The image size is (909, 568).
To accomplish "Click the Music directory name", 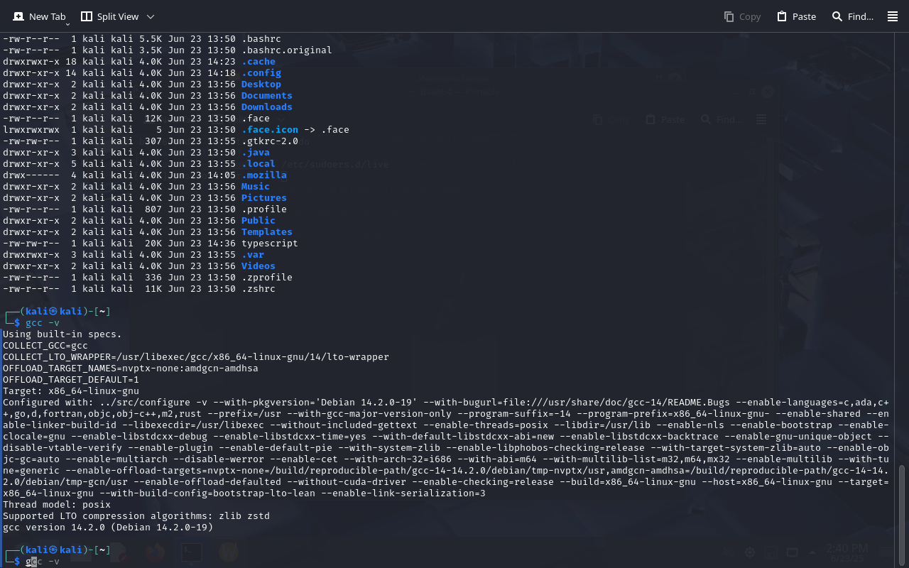I will coord(256,187).
